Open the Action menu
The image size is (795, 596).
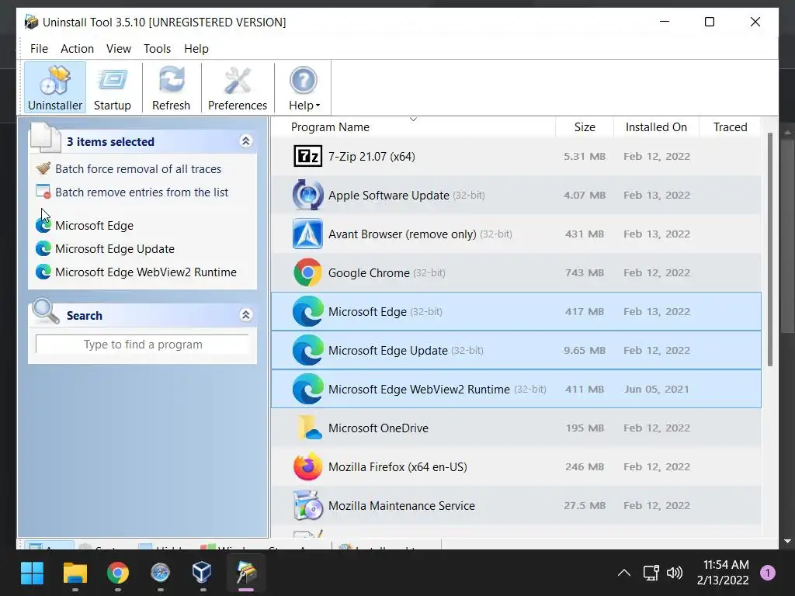point(77,49)
